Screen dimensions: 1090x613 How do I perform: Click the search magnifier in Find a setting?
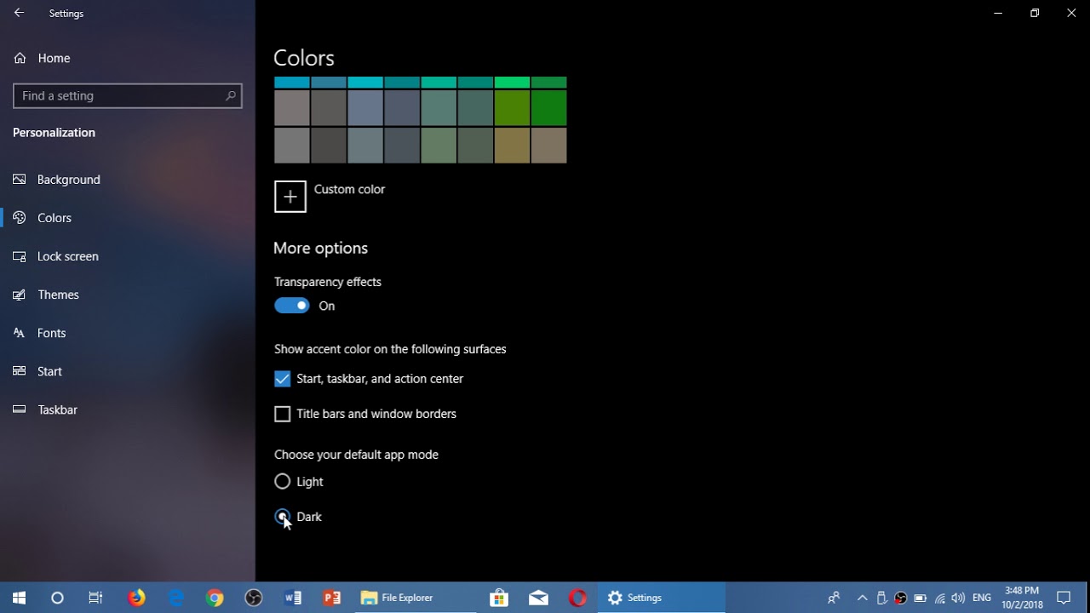point(230,96)
